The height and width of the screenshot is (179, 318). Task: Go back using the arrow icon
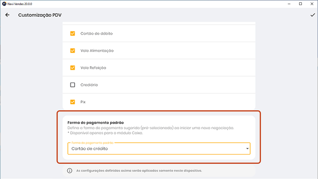7,15
